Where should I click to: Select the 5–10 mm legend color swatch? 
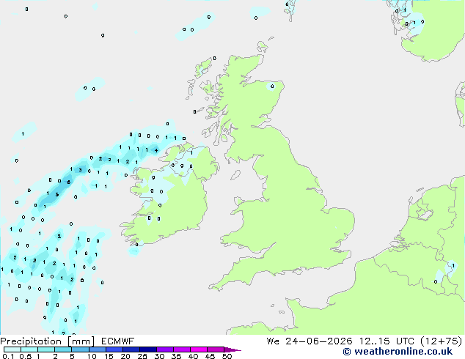81,349
